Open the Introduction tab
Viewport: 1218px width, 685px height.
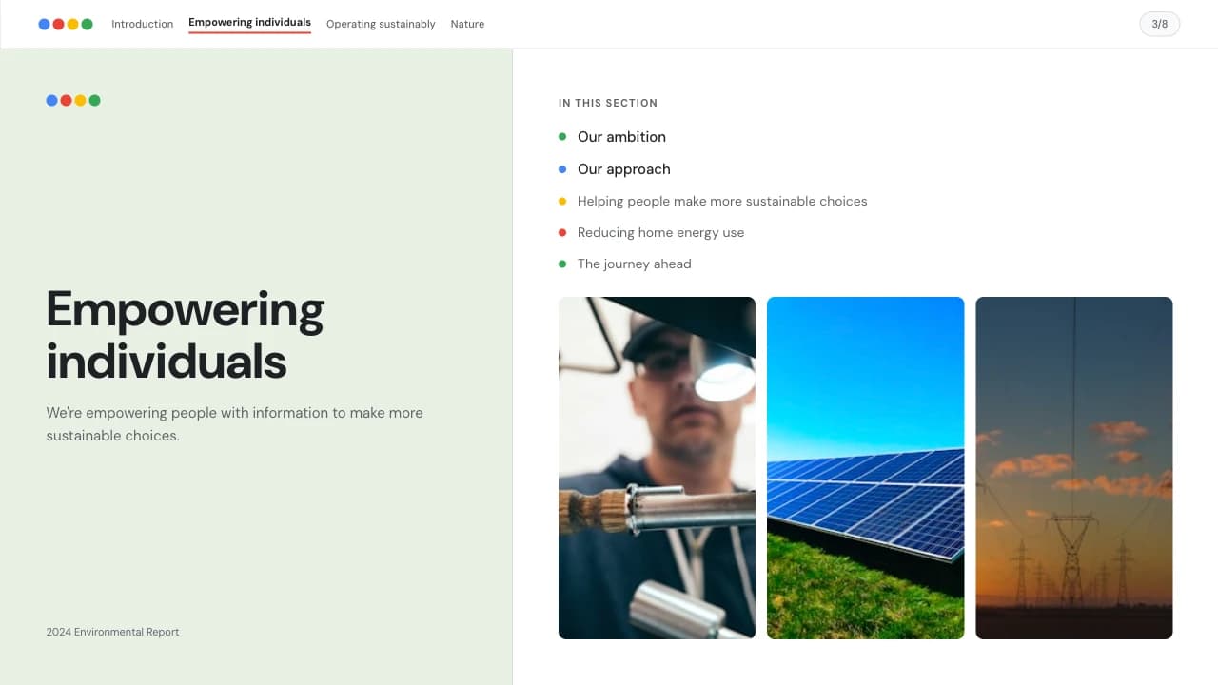143,24
